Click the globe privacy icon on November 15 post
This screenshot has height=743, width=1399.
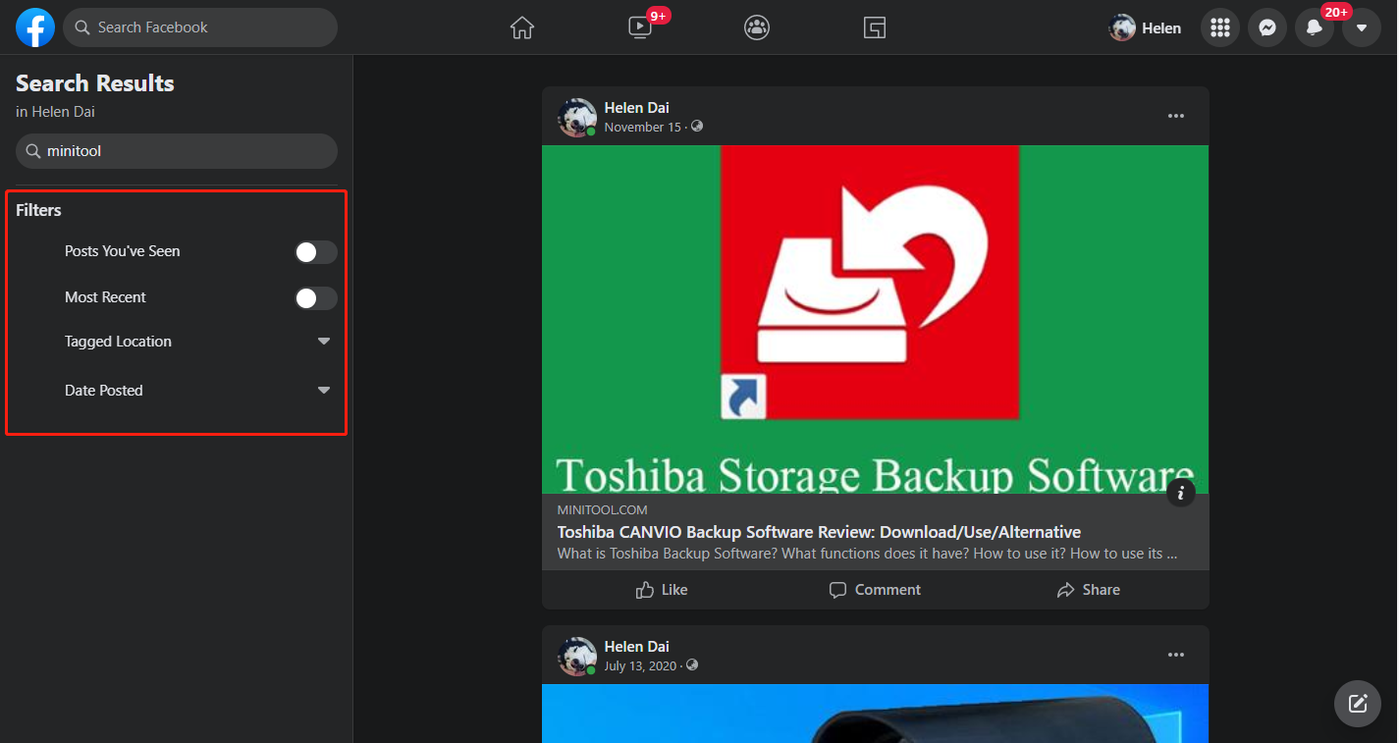tap(697, 127)
